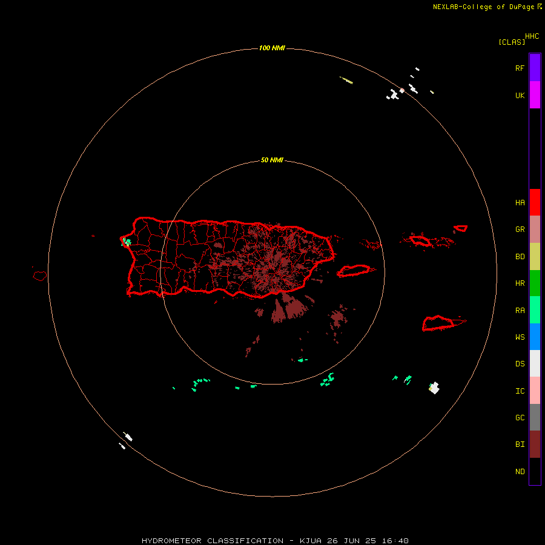Viewport: 545px width, 545px height.
Task: Click the 'RF' legend label
Action: (520, 68)
